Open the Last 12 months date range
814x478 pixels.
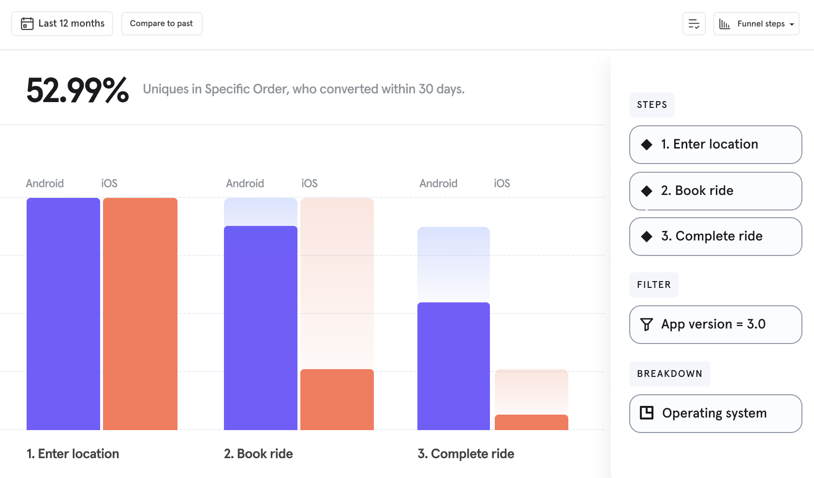(62, 24)
